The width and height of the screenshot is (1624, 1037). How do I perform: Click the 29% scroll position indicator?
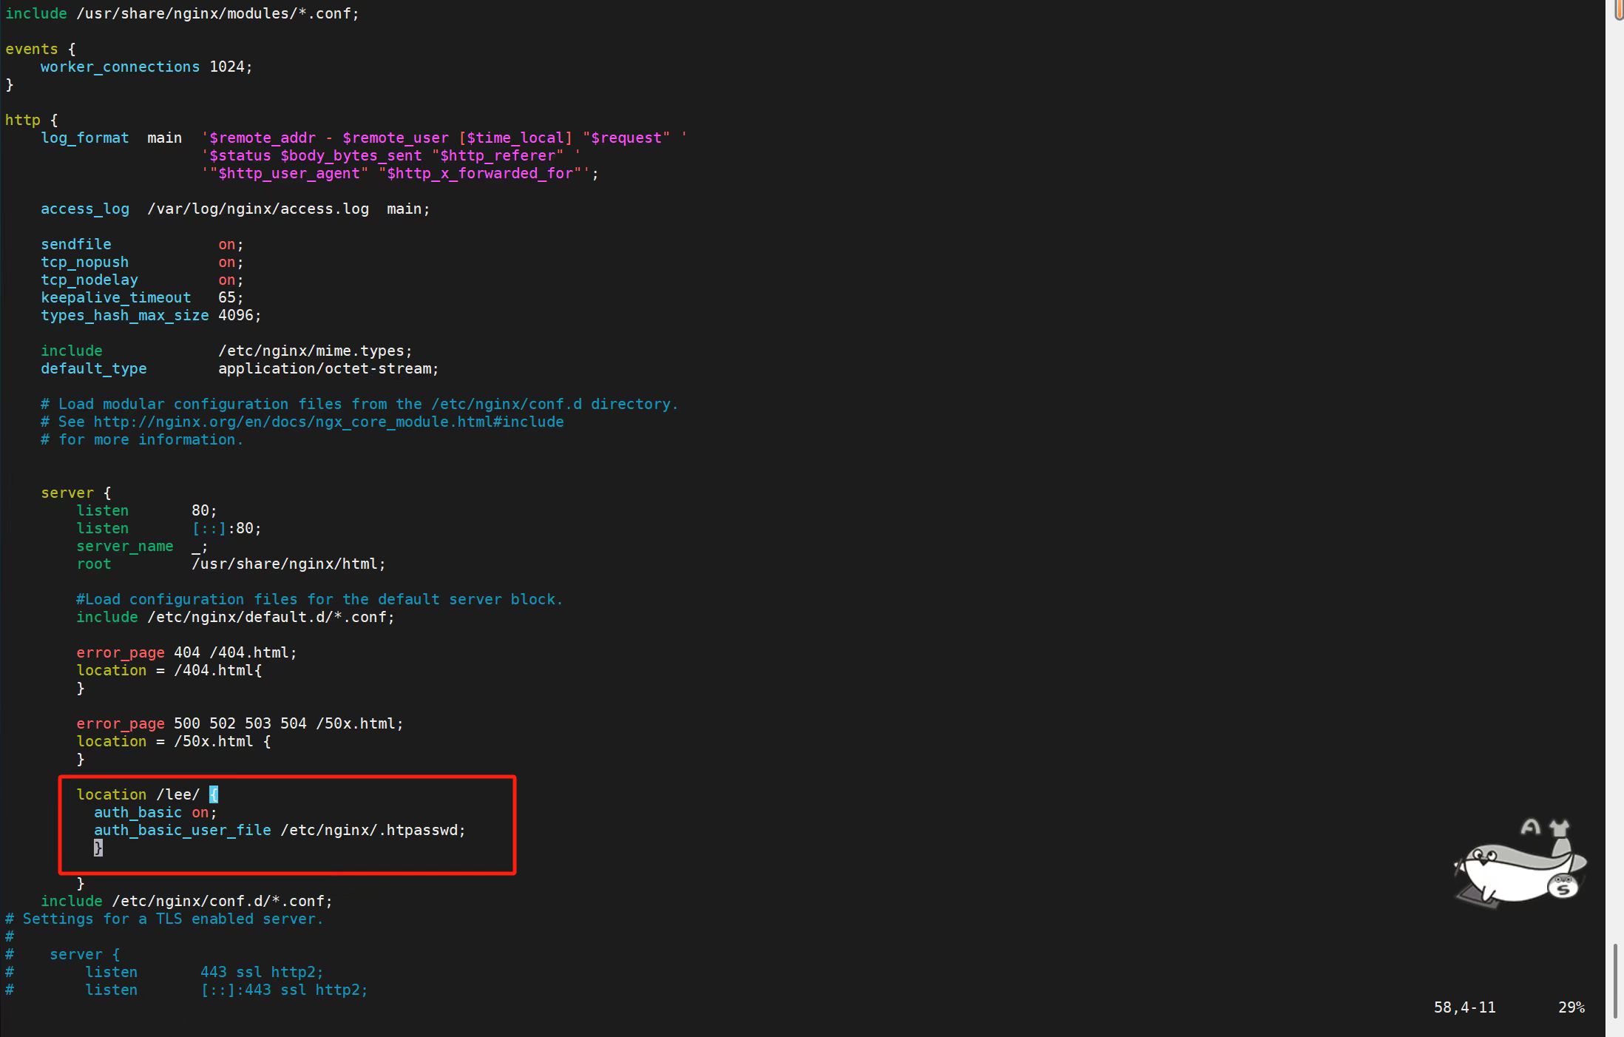(x=1571, y=1007)
